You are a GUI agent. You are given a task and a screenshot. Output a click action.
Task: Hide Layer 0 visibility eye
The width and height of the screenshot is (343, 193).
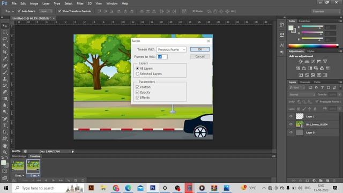click(290, 132)
